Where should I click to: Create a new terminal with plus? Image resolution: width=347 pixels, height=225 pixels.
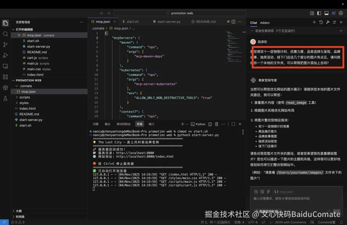pyautogui.click(x=182, y=124)
